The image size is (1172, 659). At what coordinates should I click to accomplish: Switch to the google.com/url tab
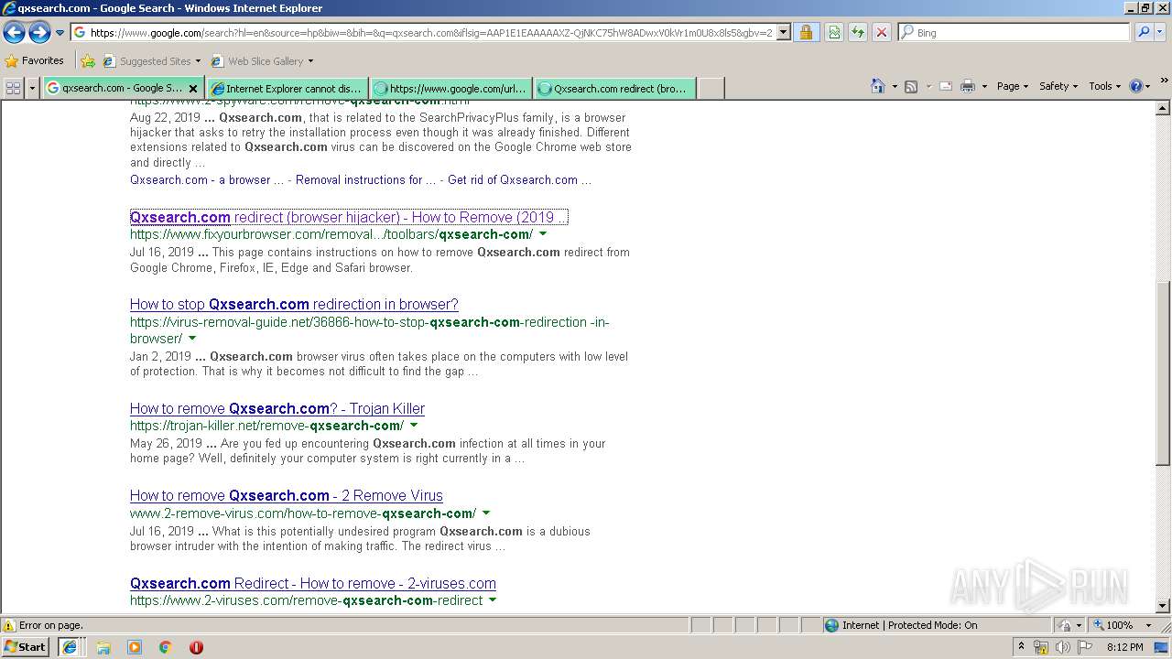point(451,88)
